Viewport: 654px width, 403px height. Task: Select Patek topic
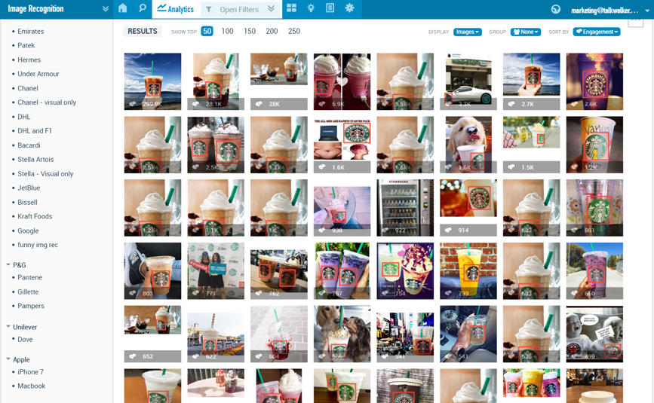click(26, 45)
